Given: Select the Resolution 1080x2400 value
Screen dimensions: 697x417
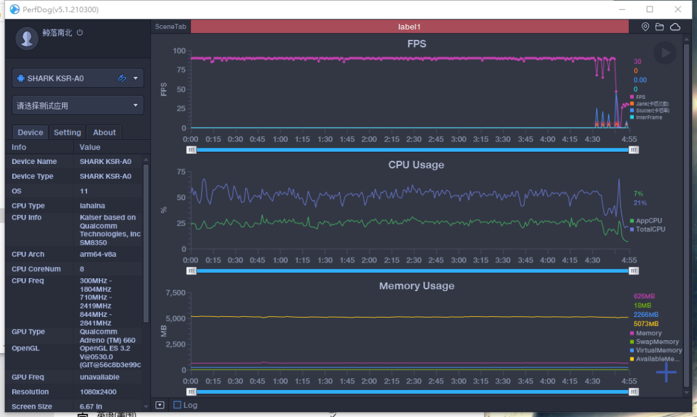Looking at the screenshot, I should (x=98, y=392).
